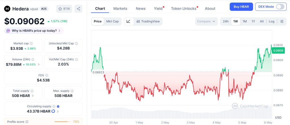Switch to TradingView candlestick chart

click(x=148, y=21)
